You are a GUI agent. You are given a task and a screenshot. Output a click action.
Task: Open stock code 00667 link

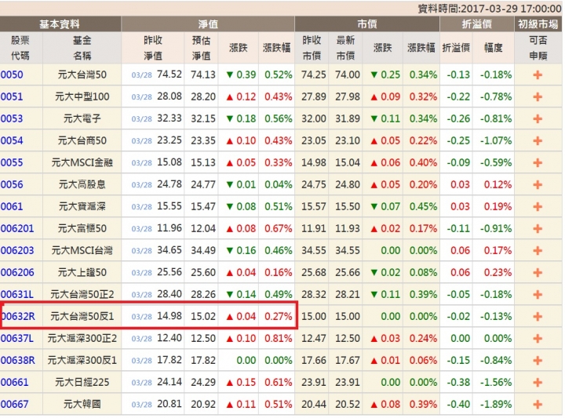[14, 405]
